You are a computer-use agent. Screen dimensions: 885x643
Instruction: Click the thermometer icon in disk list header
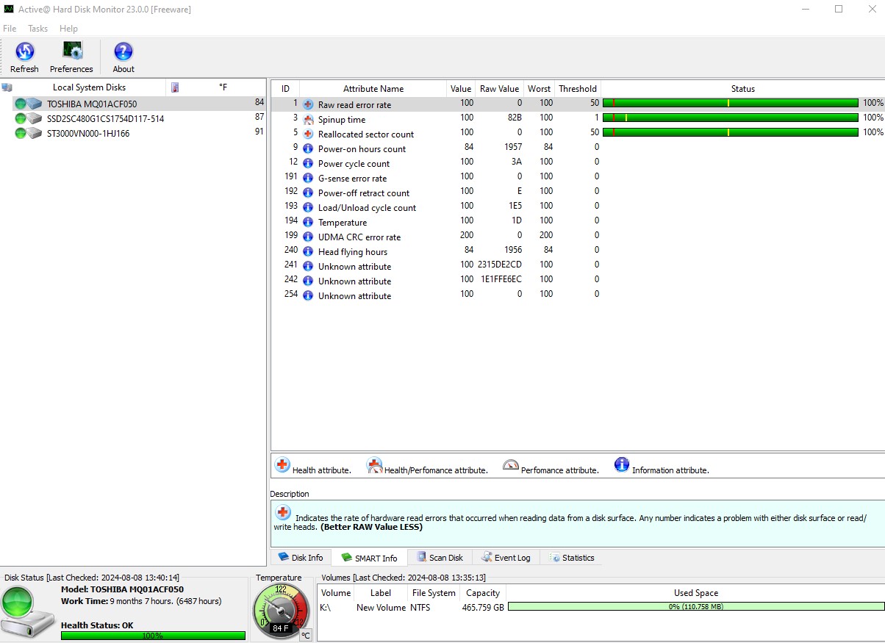tap(175, 87)
